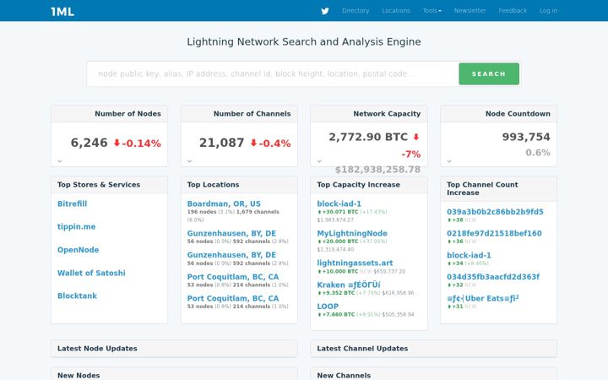Expand chevron in Node Countdown card

(449, 160)
